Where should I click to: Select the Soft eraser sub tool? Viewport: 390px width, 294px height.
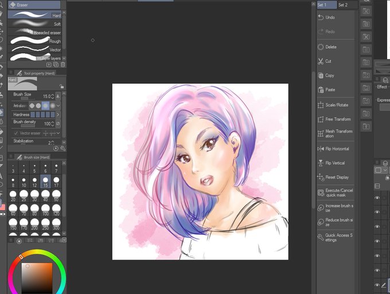34,24
